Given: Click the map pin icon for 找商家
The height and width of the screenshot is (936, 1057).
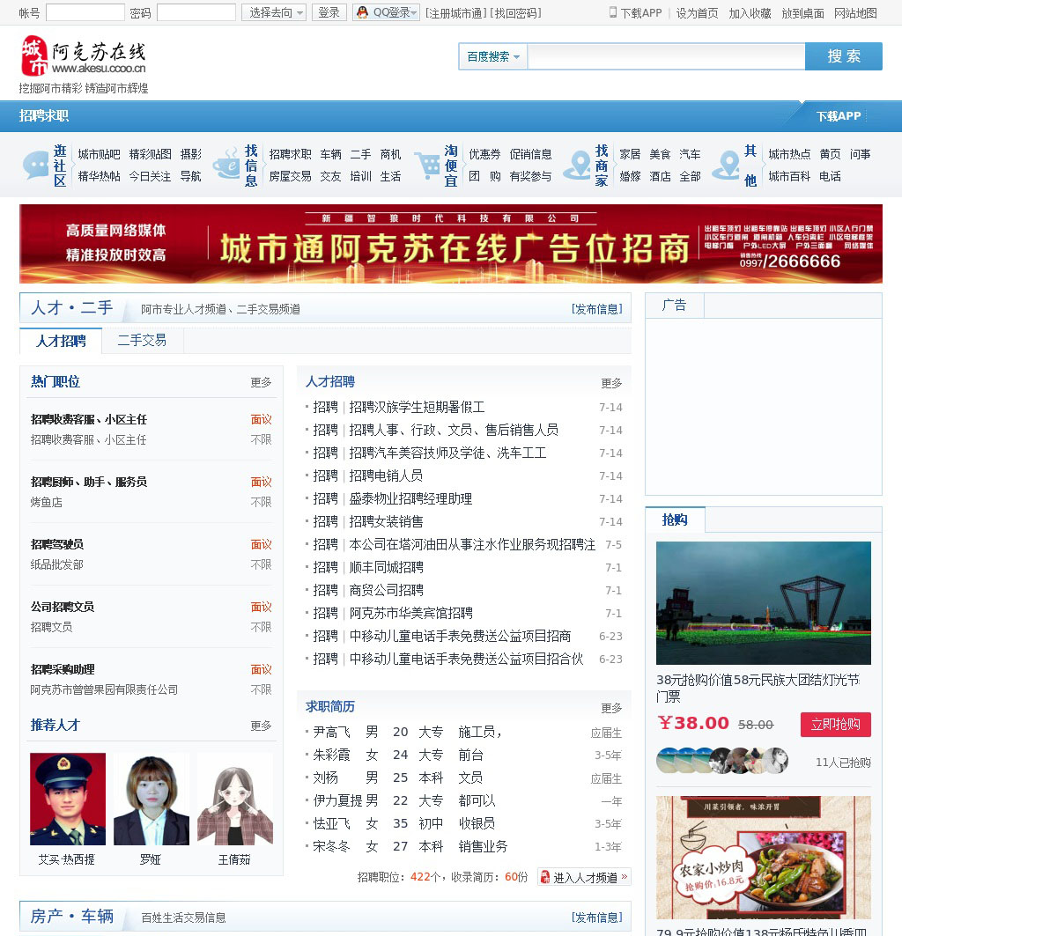Looking at the screenshot, I should tap(578, 165).
